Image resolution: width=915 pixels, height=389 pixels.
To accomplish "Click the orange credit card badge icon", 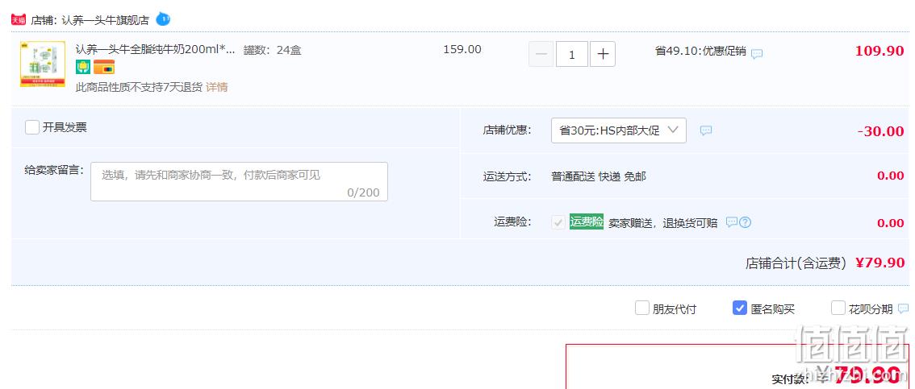I will 104,67.
